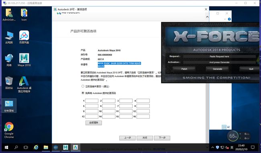
Task: Click activation code box 4
Action: point(143,101)
